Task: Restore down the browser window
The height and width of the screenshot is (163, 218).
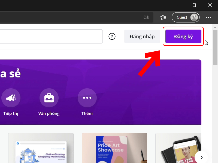Action: pos(194,5)
